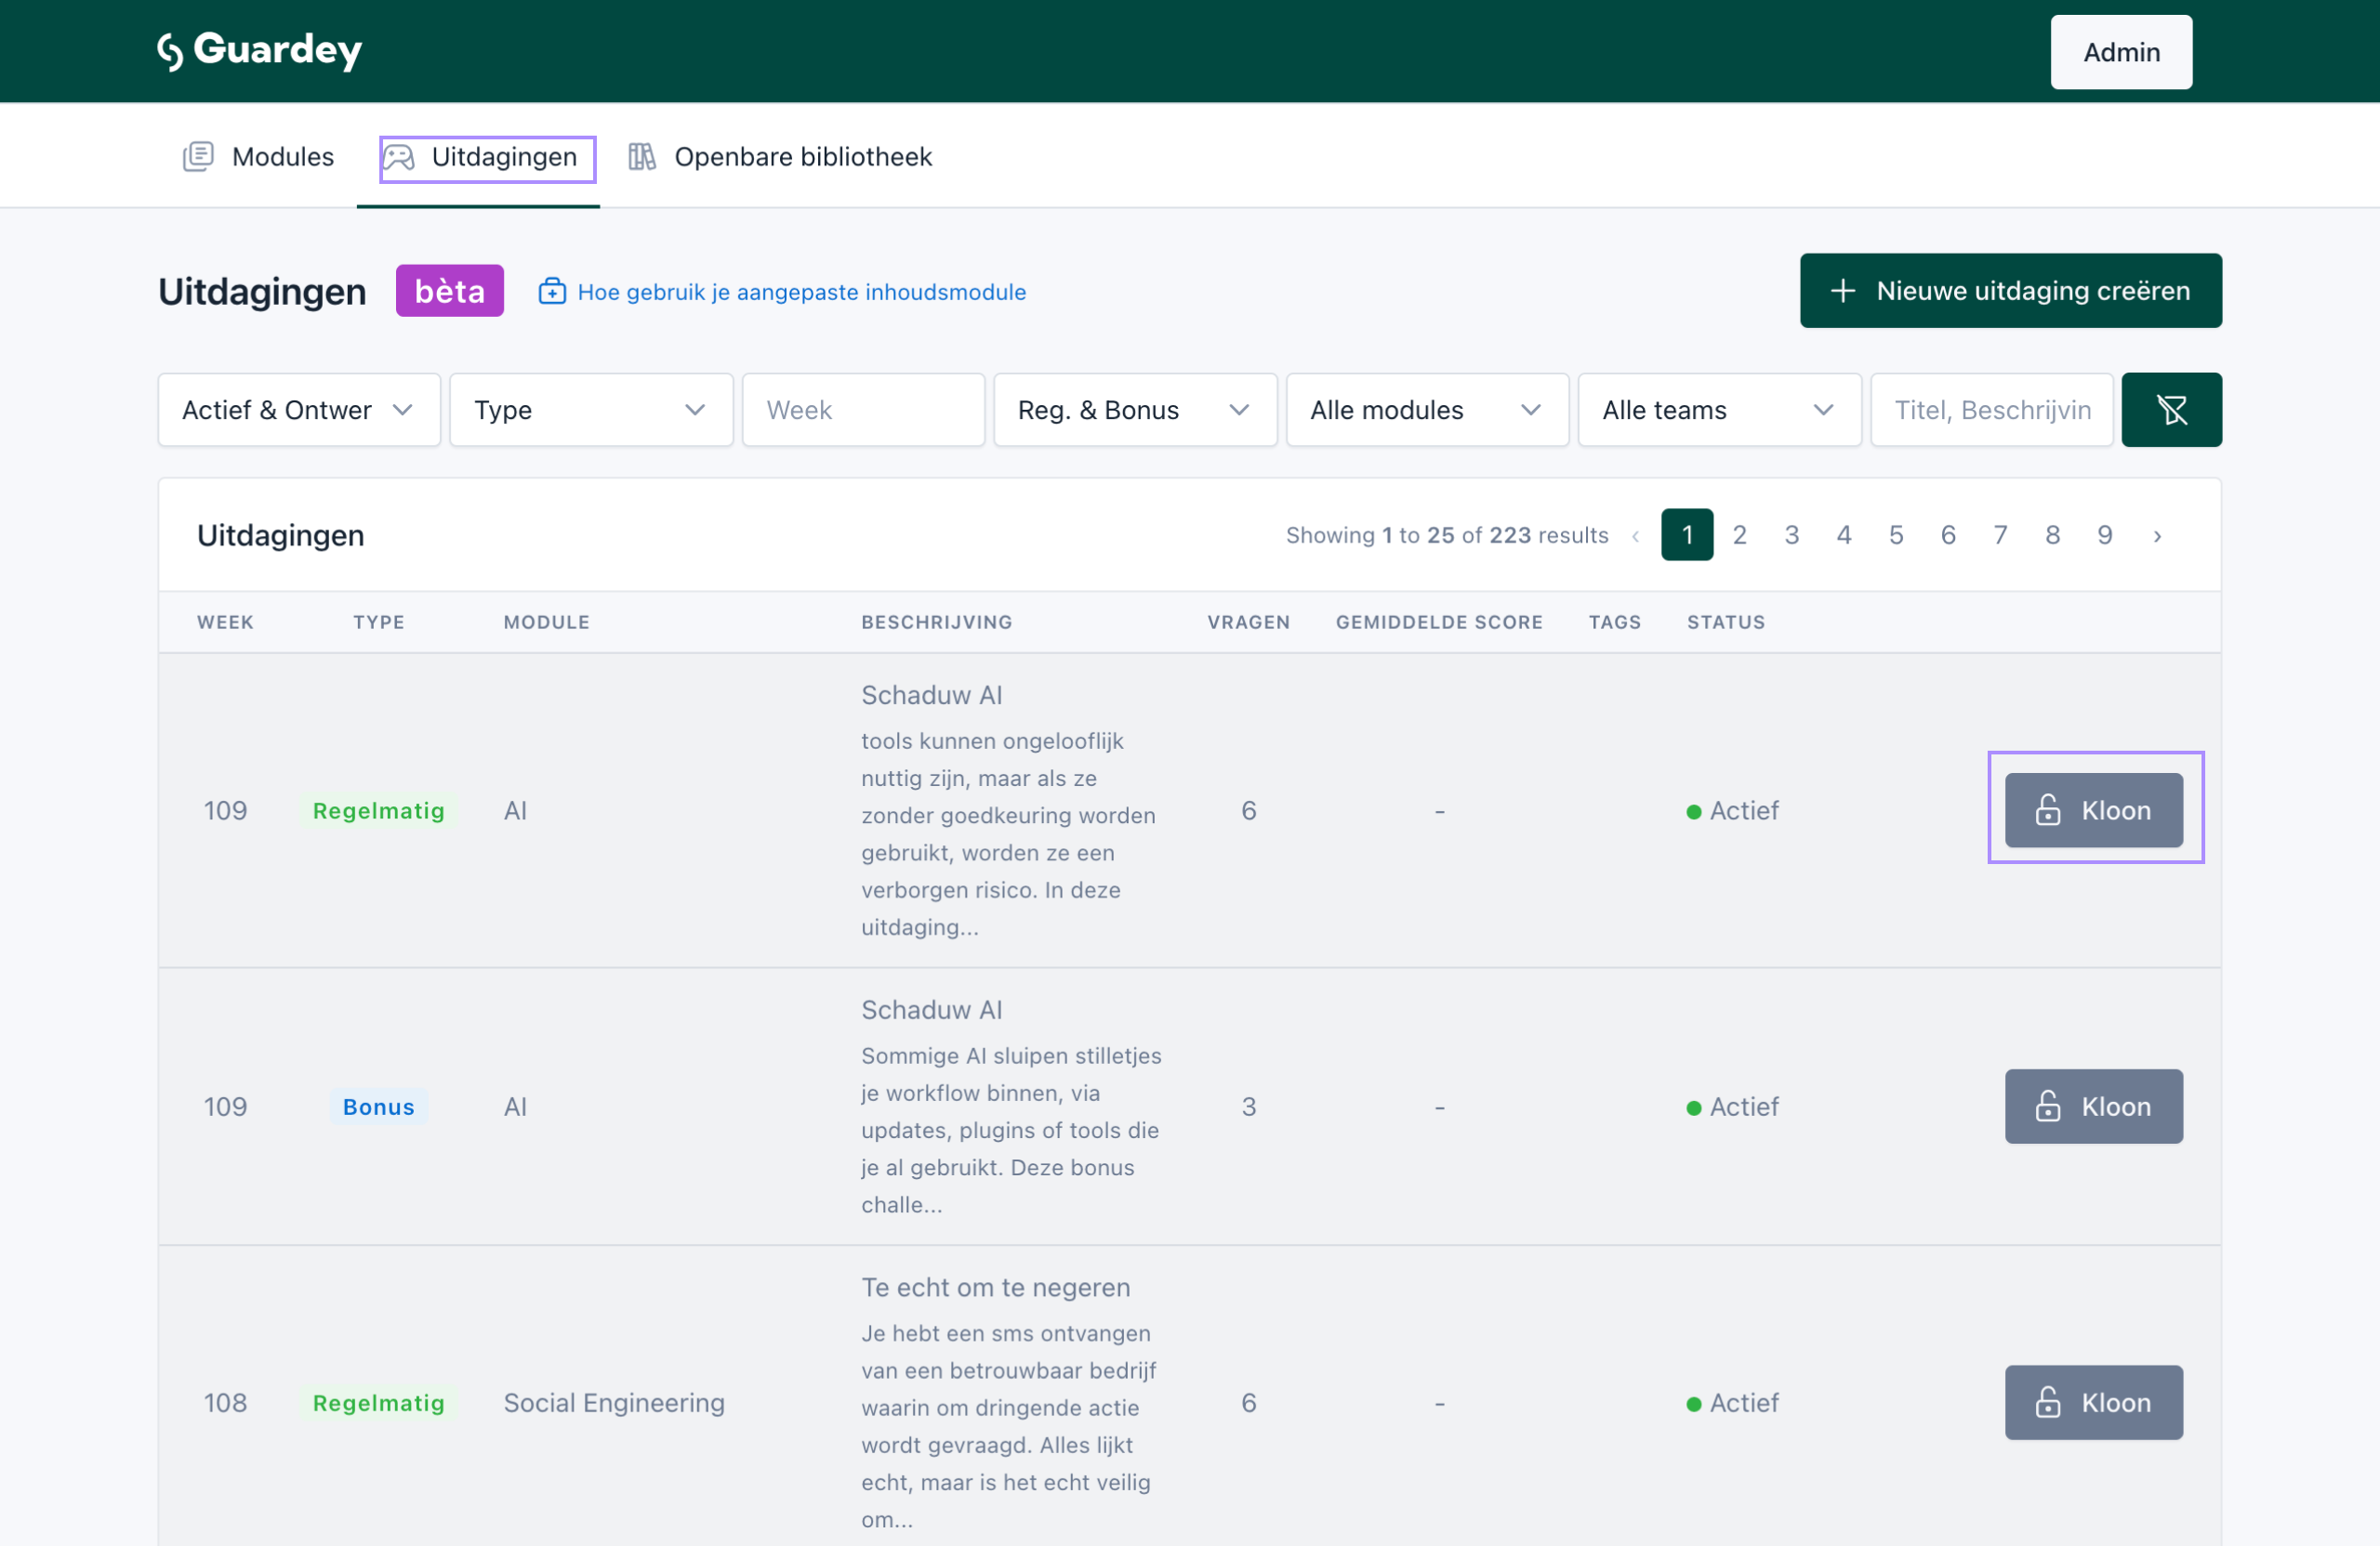Image resolution: width=2380 pixels, height=1546 pixels.
Task: Open the Actief & Ontwerp status dropdown
Action: click(298, 410)
